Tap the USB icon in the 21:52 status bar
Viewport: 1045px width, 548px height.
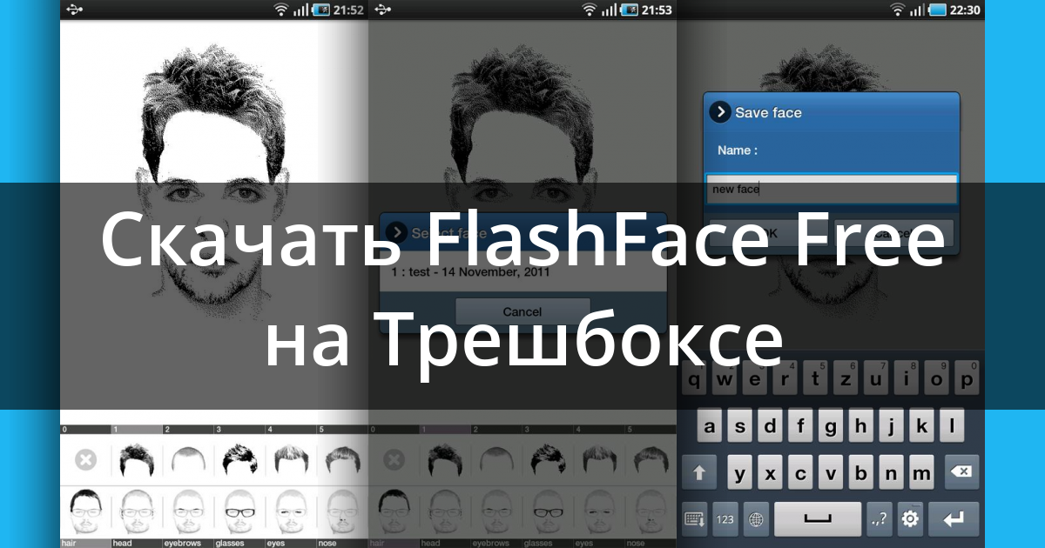click(74, 10)
